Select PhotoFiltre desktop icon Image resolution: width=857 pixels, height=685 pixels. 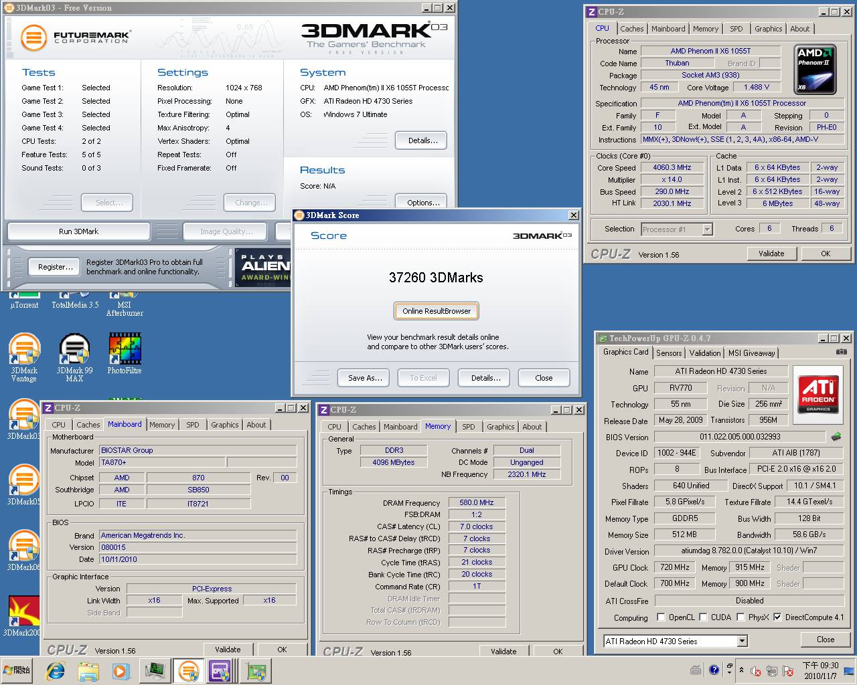pyautogui.click(x=125, y=355)
